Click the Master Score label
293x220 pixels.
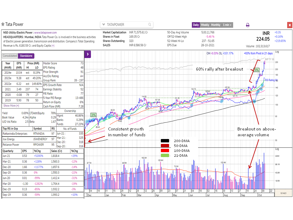click(x=50, y=64)
